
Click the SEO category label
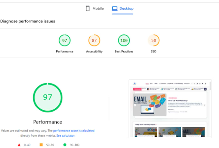[154, 51]
